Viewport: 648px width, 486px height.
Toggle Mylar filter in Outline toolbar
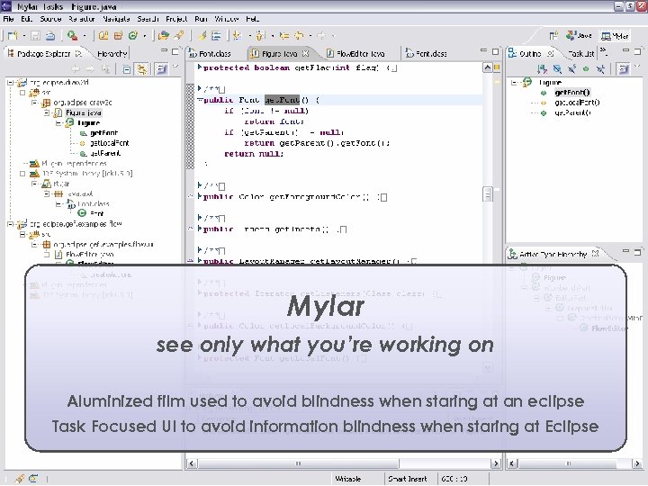click(x=623, y=69)
